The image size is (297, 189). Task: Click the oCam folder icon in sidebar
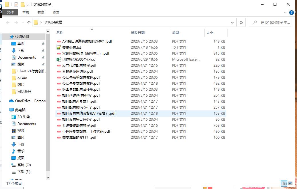pyautogui.click(x=14, y=78)
